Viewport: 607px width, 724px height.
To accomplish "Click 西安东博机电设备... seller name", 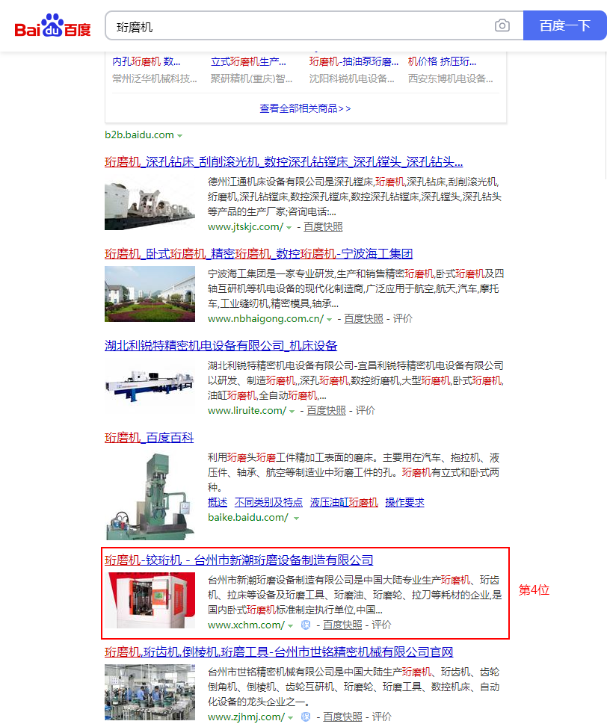I will point(451,78).
